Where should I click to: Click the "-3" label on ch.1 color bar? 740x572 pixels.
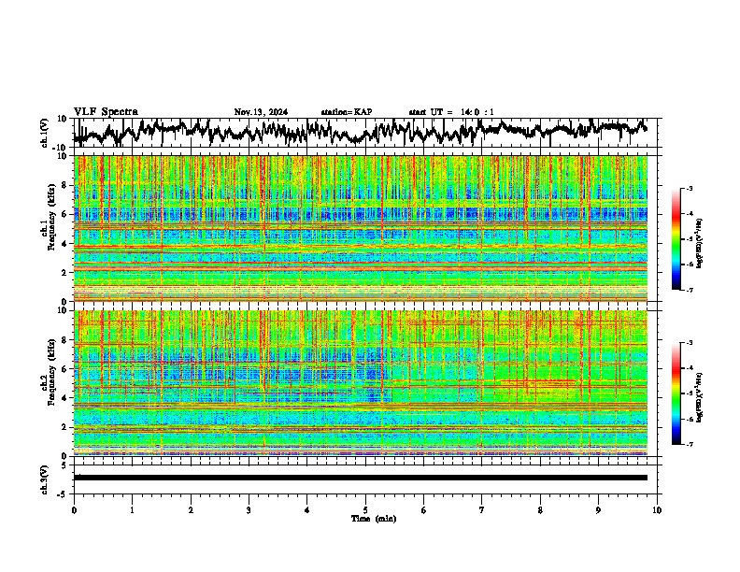[x=689, y=188]
